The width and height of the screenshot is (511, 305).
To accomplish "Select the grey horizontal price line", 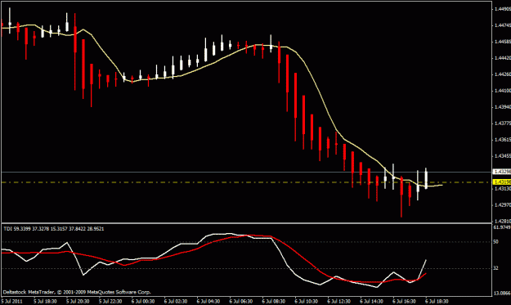I will click(246, 172).
